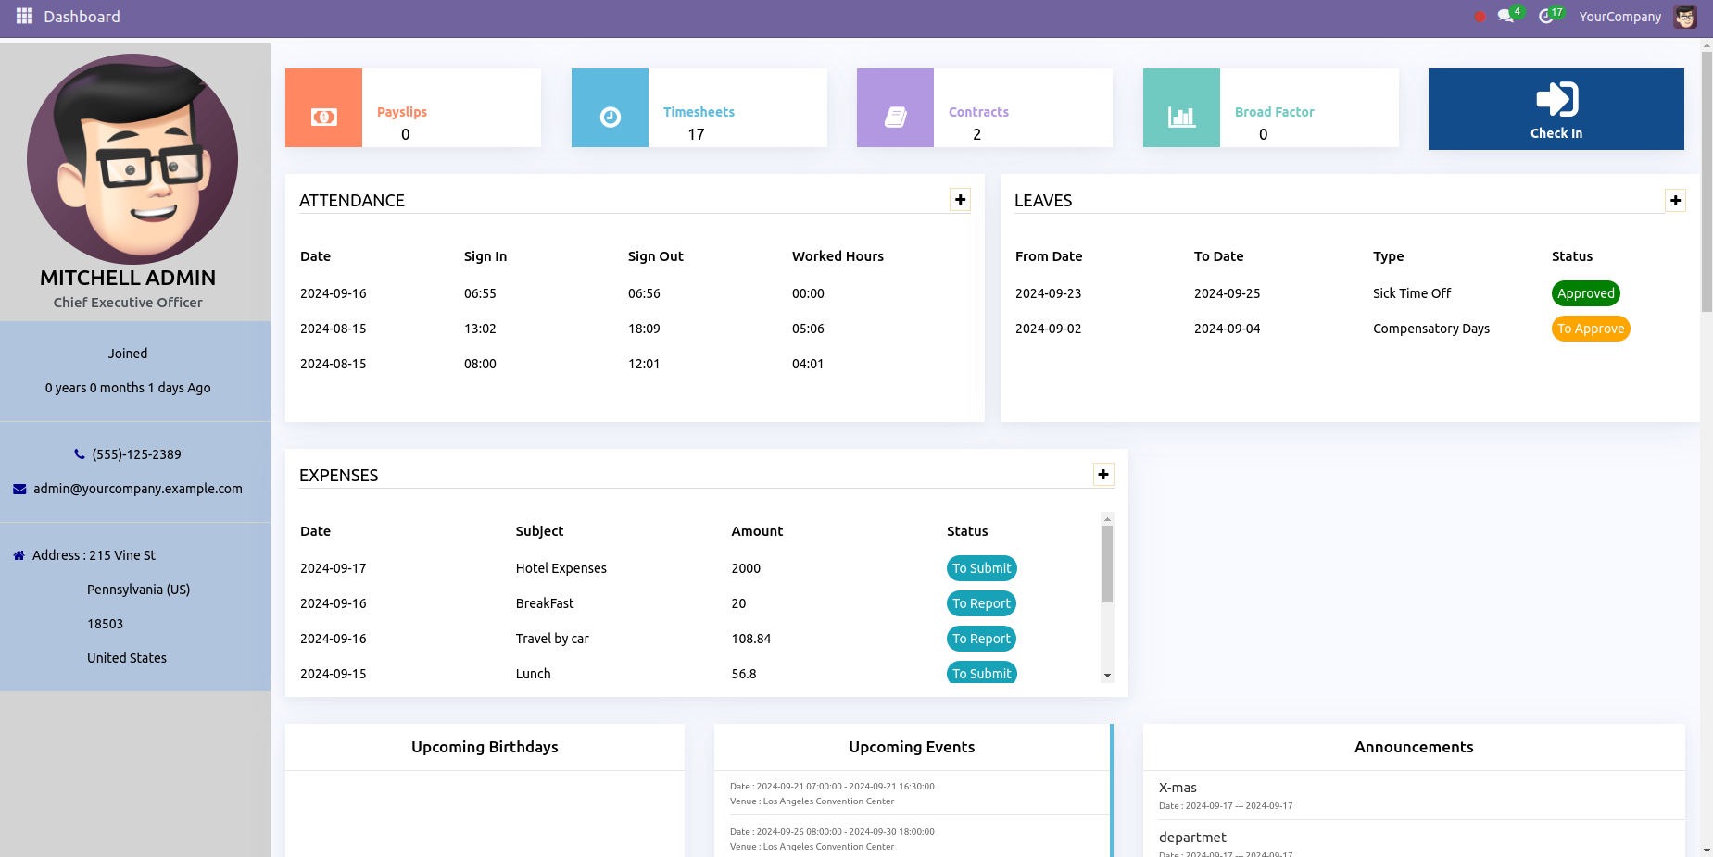
Task: Click the To Approve status badge
Action: pos(1590,329)
